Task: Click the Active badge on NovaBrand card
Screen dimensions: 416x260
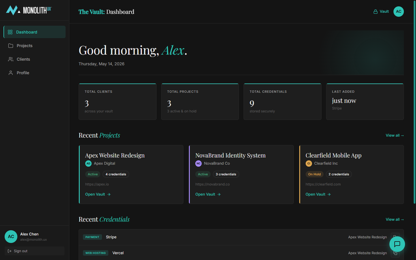Action: (203, 174)
